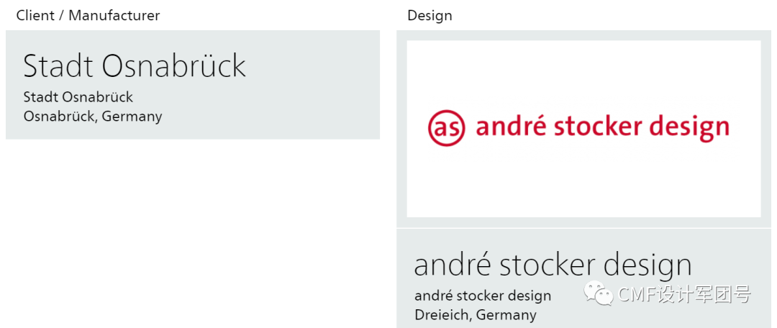Click the word "Manufacturer" in the heading
This screenshot has height=328, width=777.
[x=114, y=15]
